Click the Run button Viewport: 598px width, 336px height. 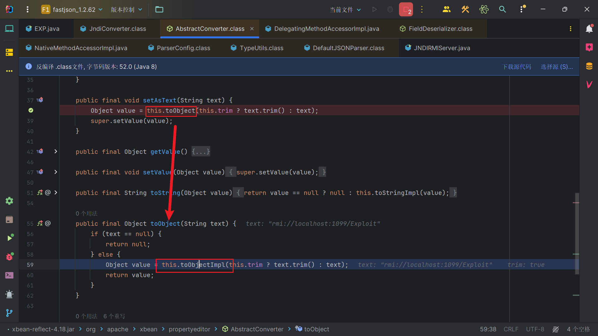(374, 9)
